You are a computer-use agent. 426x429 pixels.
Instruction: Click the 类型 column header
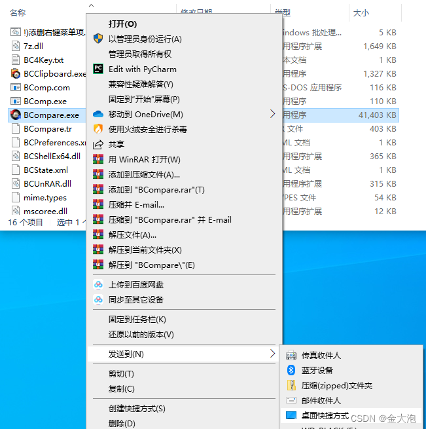point(283,12)
